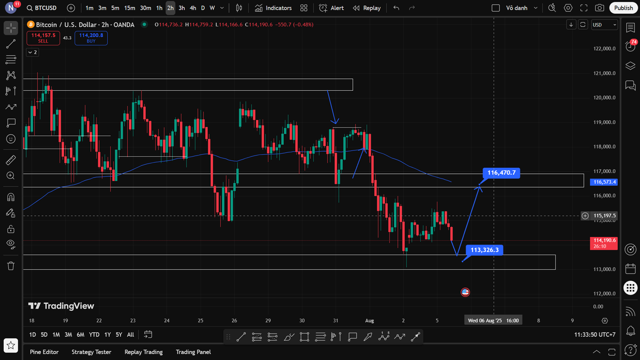This screenshot has width=640, height=360.
Task: Select the YTD date range
Action: (x=94, y=335)
